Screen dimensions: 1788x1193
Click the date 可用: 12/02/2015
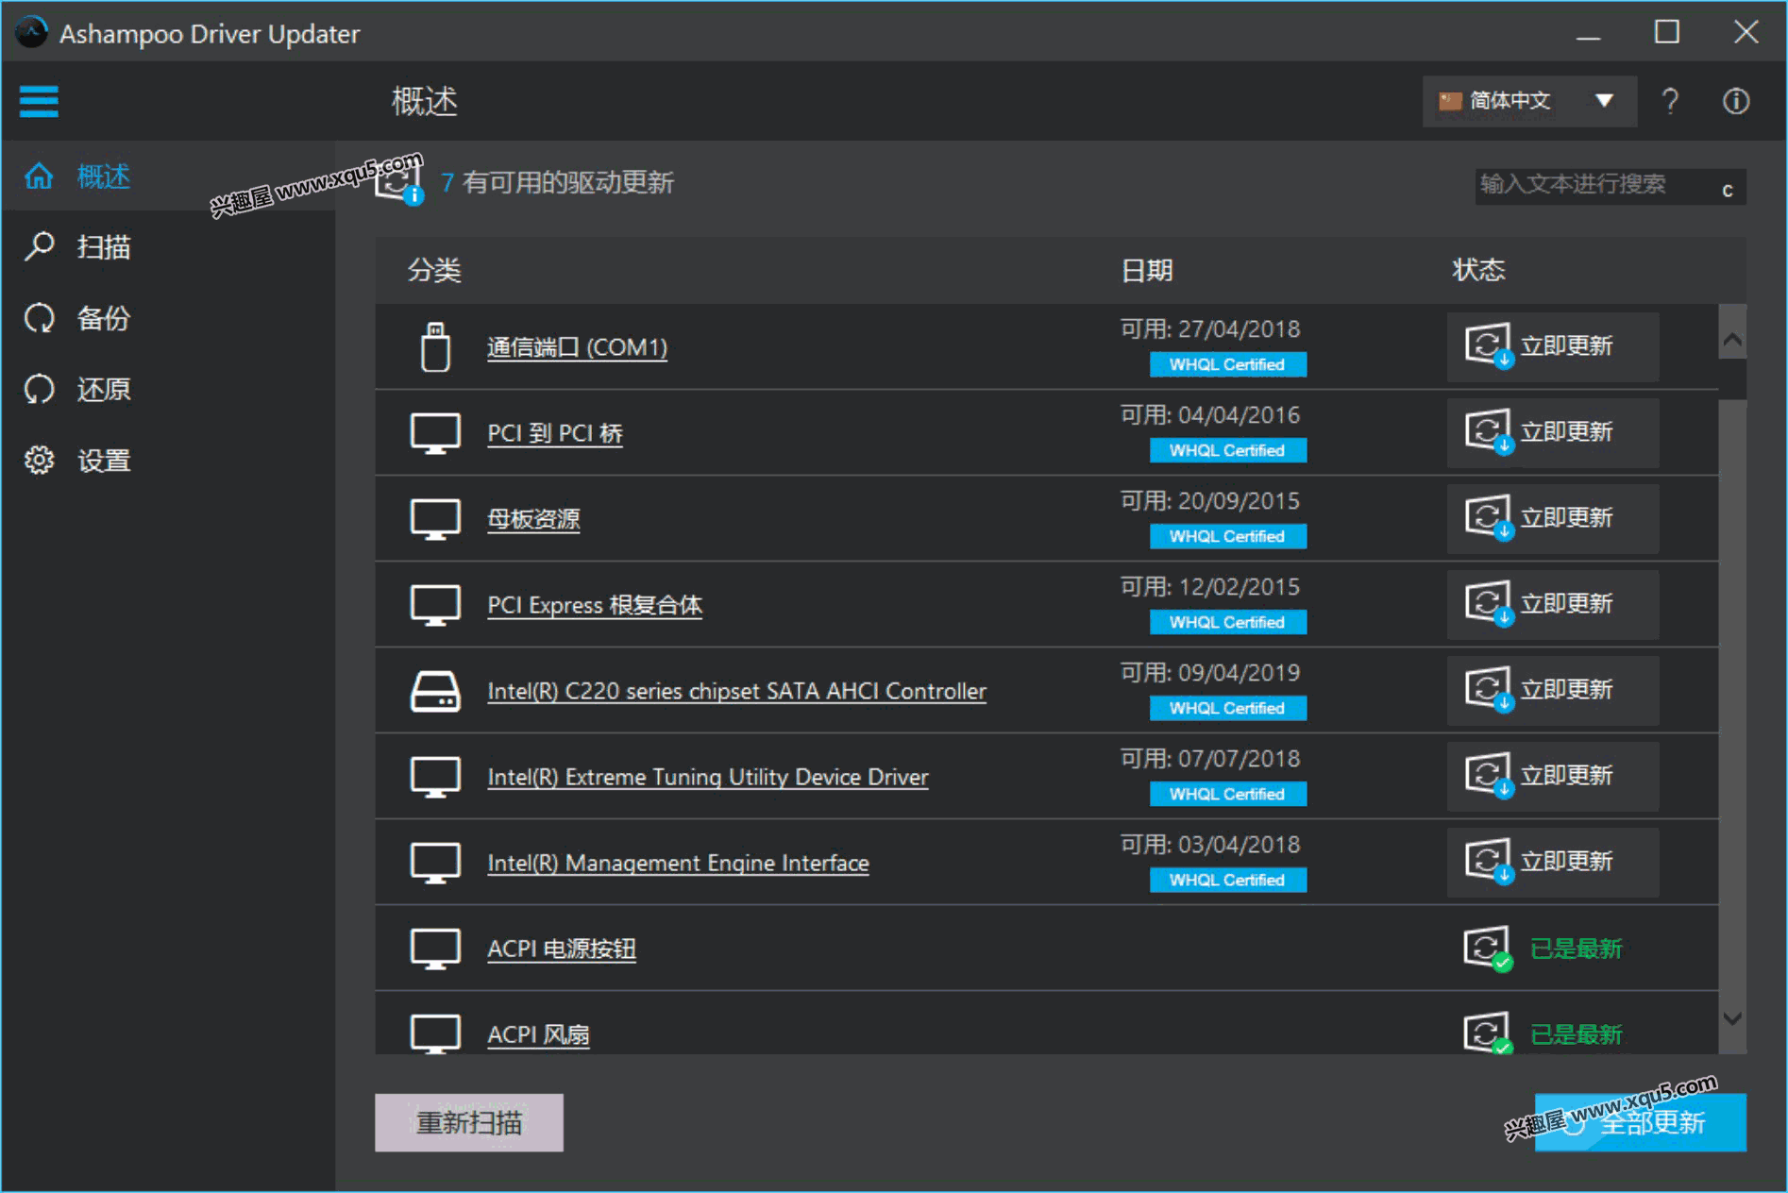click(x=1210, y=587)
